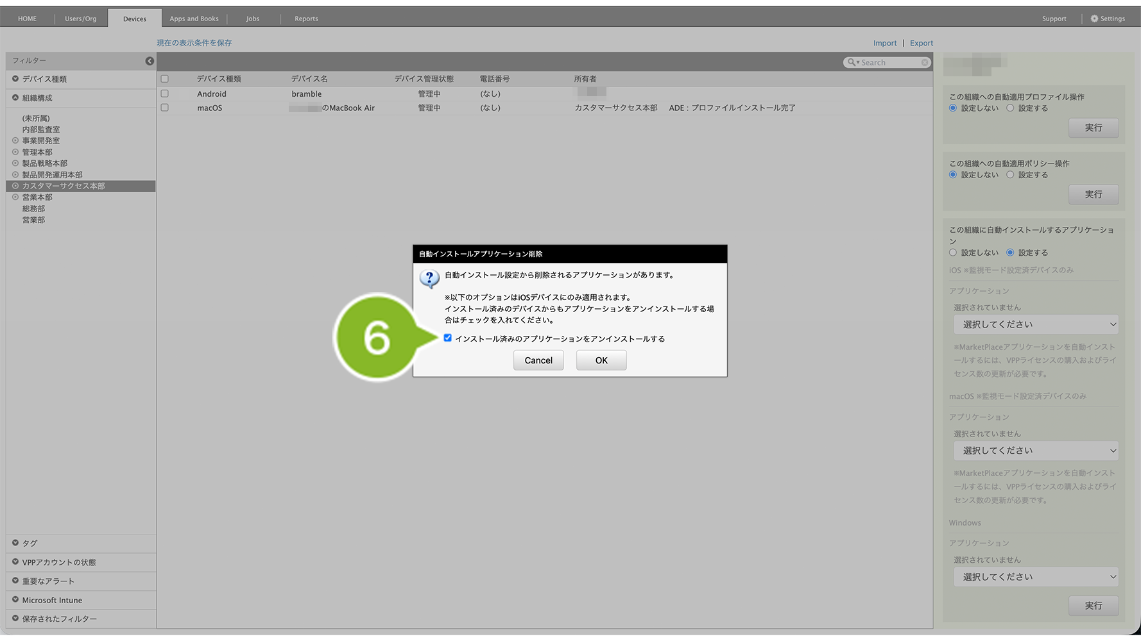Expand the VPPアカウントの状態 filter section
The width and height of the screenshot is (1141, 641).
(15, 562)
